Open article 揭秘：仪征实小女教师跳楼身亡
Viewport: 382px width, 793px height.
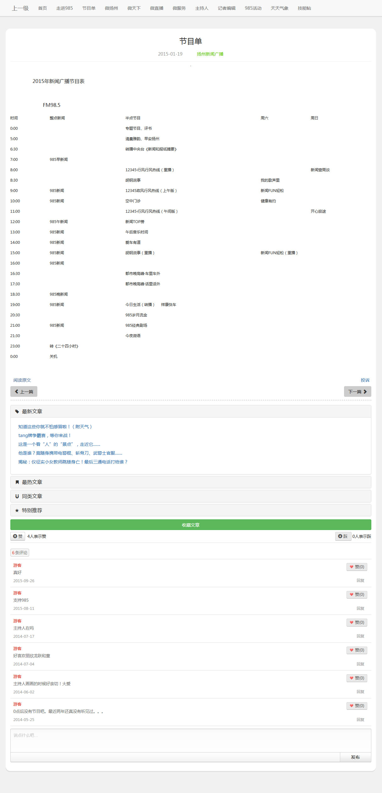click(73, 462)
